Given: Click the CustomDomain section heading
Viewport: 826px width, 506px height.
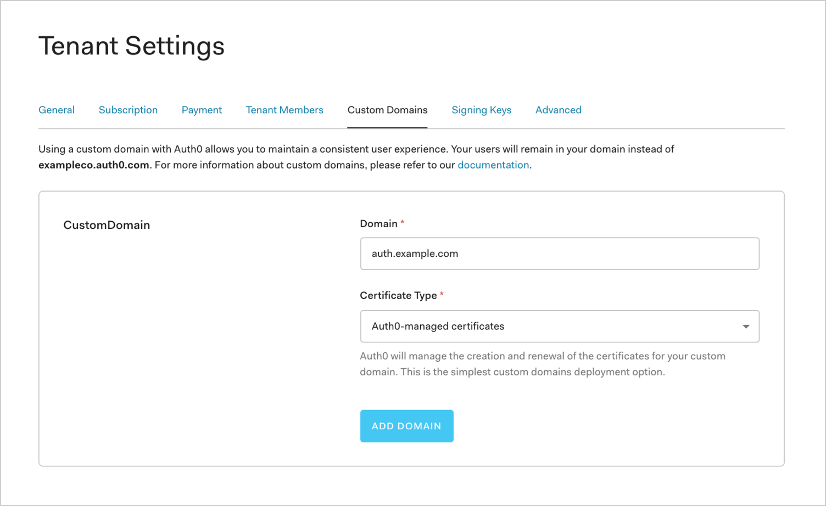Looking at the screenshot, I should (x=107, y=225).
